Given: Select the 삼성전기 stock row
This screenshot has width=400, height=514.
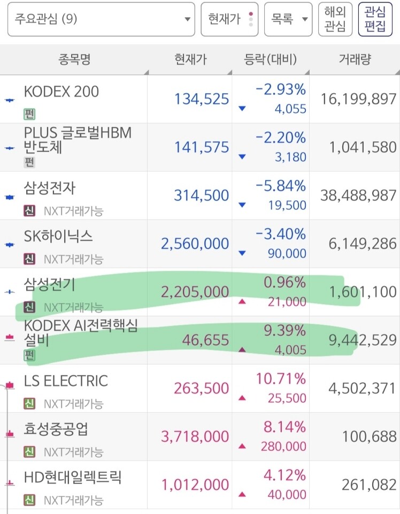Looking at the screenshot, I should point(200,292).
